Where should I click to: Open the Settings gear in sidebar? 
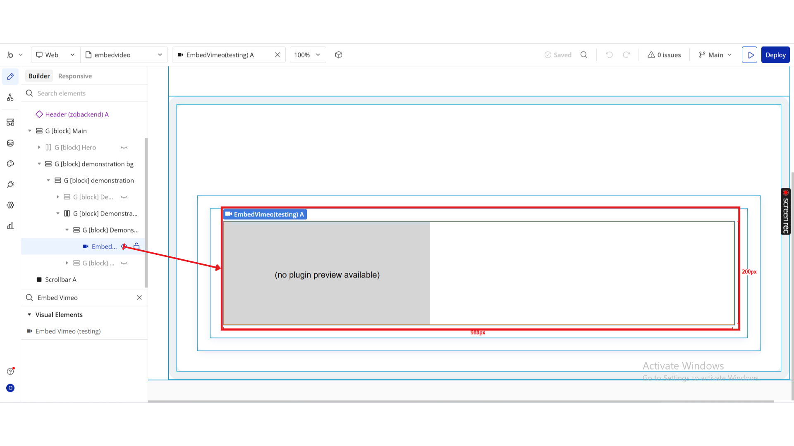click(10, 205)
